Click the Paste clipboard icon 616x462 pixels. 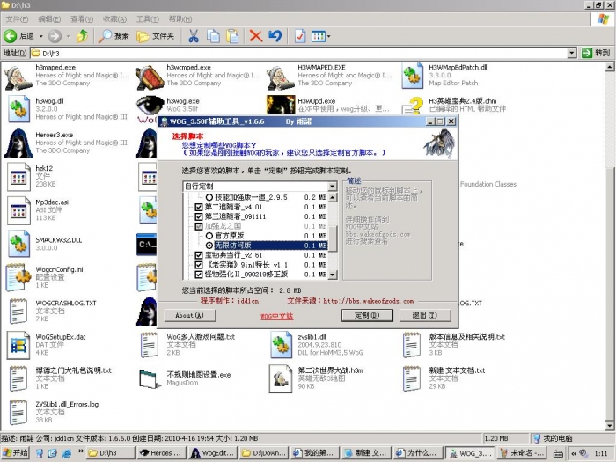[x=232, y=36]
